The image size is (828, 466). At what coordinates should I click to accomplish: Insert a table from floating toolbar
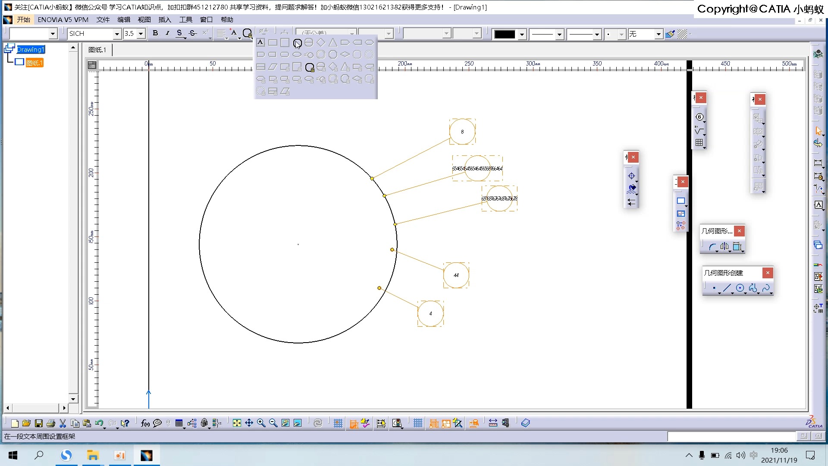pyautogui.click(x=699, y=142)
